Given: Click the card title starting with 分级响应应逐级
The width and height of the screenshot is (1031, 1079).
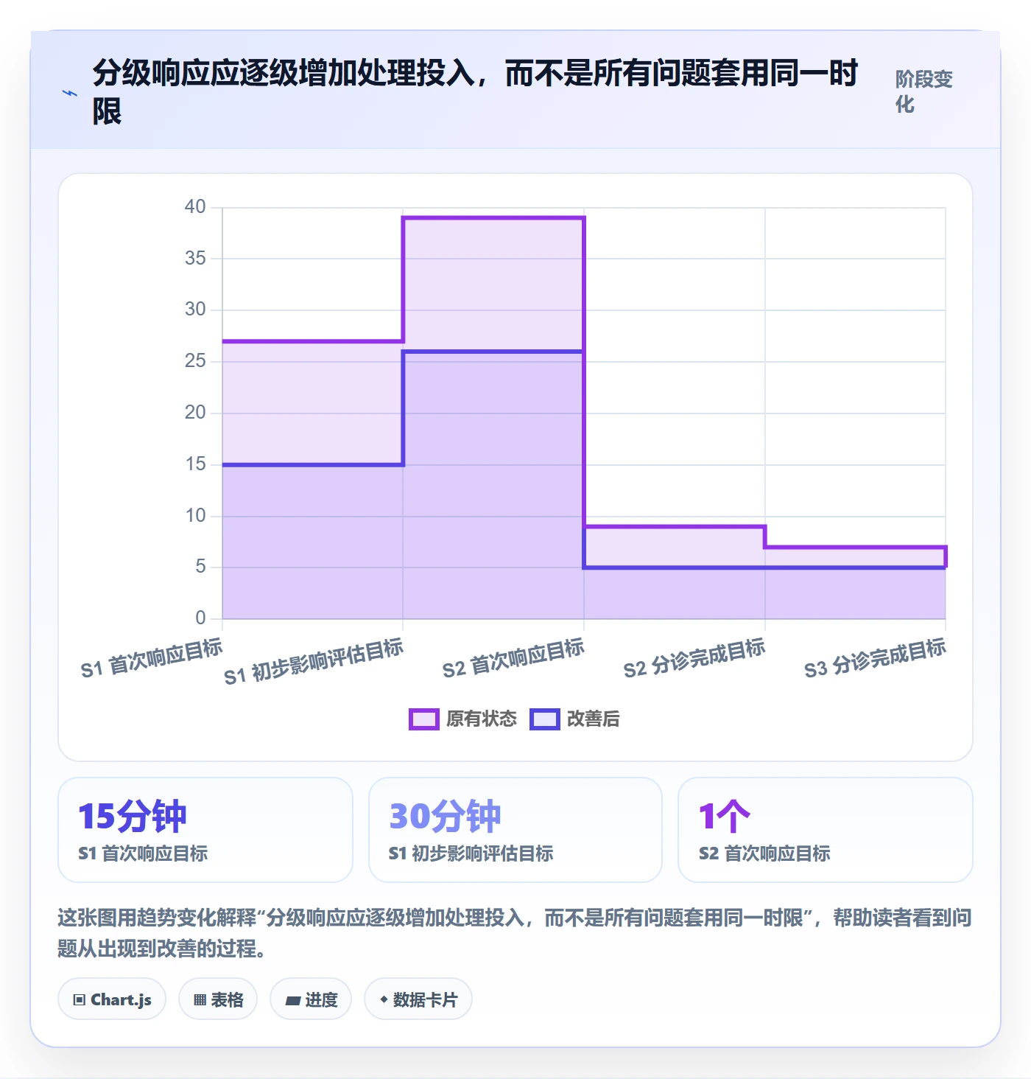Looking at the screenshot, I should point(476,92).
